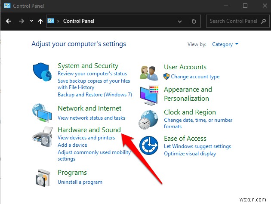Click Change account type text link
The image size is (271, 204).
pos(195,77)
